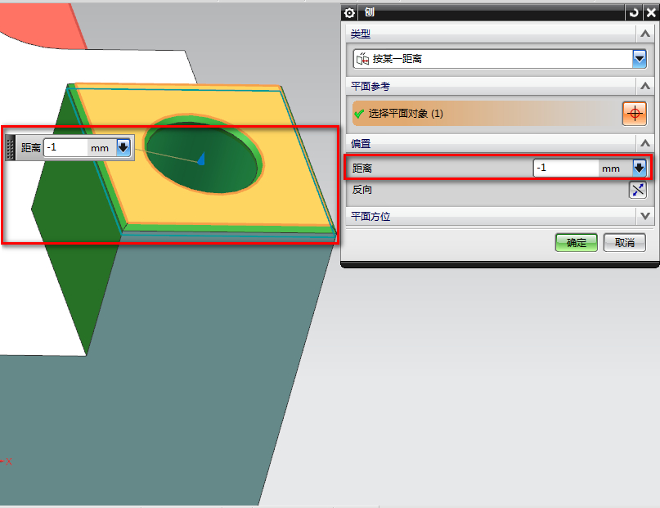Close the dialog with the X icon
The width and height of the screenshot is (660, 508).
(650, 13)
